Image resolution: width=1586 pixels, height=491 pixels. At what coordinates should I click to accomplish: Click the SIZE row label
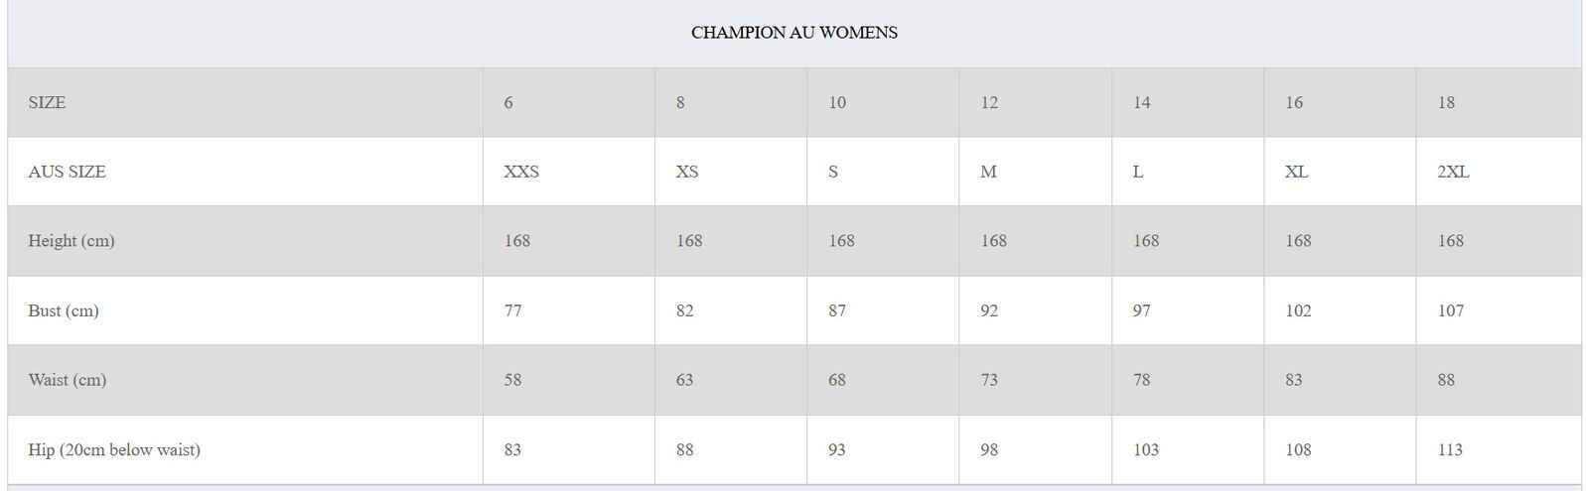click(47, 102)
